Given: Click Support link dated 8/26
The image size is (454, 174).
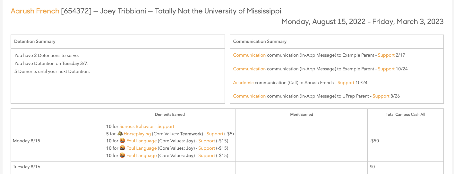Looking at the screenshot, I should point(381,96).
